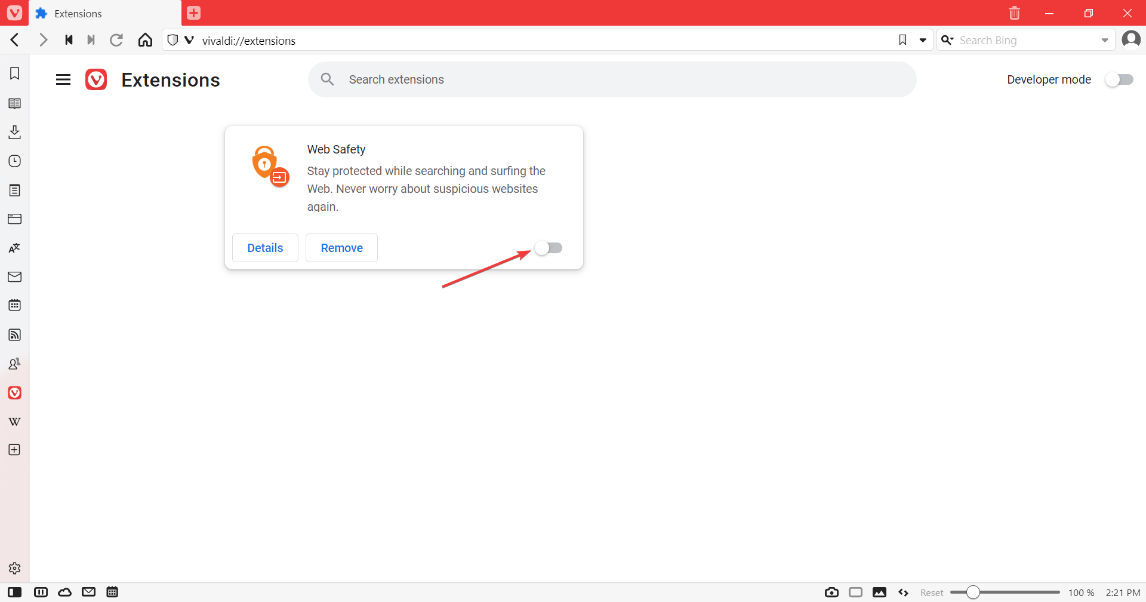The height and width of the screenshot is (602, 1146).
Task: Toggle image loading options
Action: pyautogui.click(x=879, y=592)
